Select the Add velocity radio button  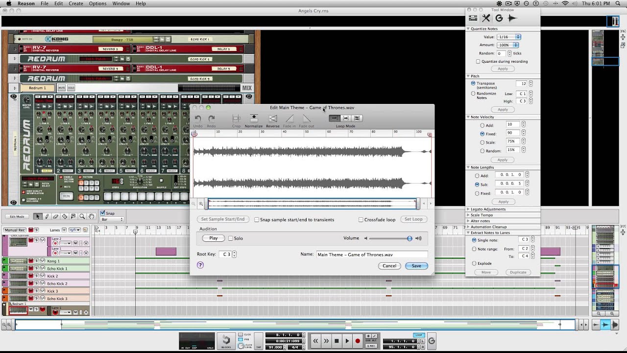[482, 126]
